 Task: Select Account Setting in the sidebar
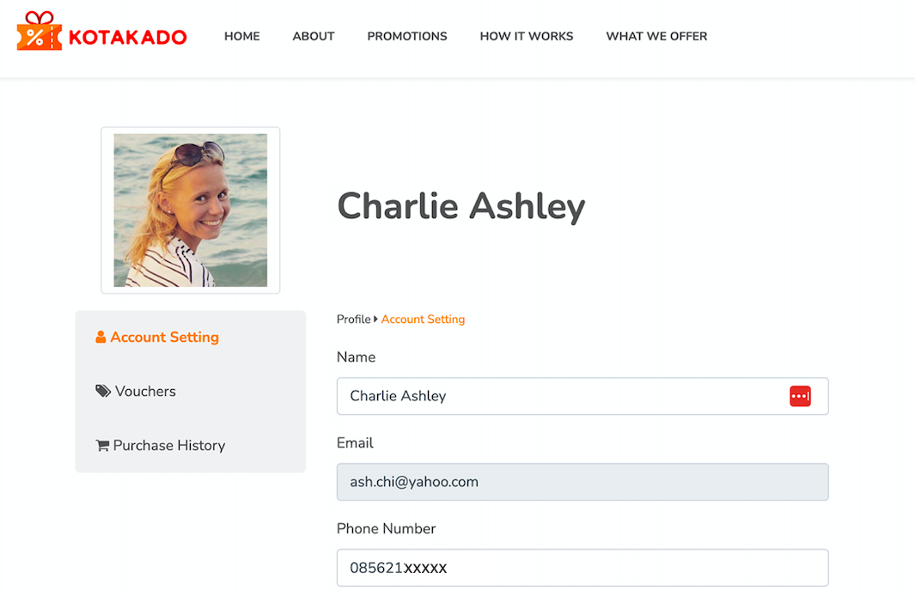point(164,338)
